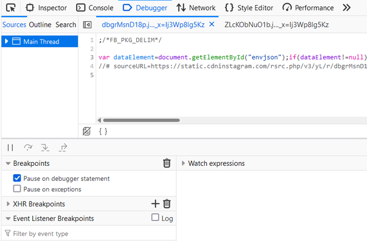367x241 pixels.
Task: Remove all breakpoints with trash icon
Action: [167, 163]
